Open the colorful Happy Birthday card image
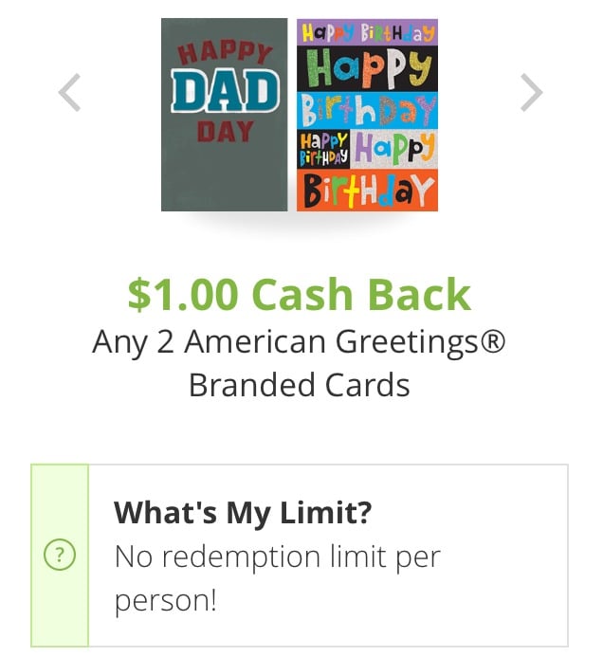The width and height of the screenshot is (603, 657). [367, 114]
